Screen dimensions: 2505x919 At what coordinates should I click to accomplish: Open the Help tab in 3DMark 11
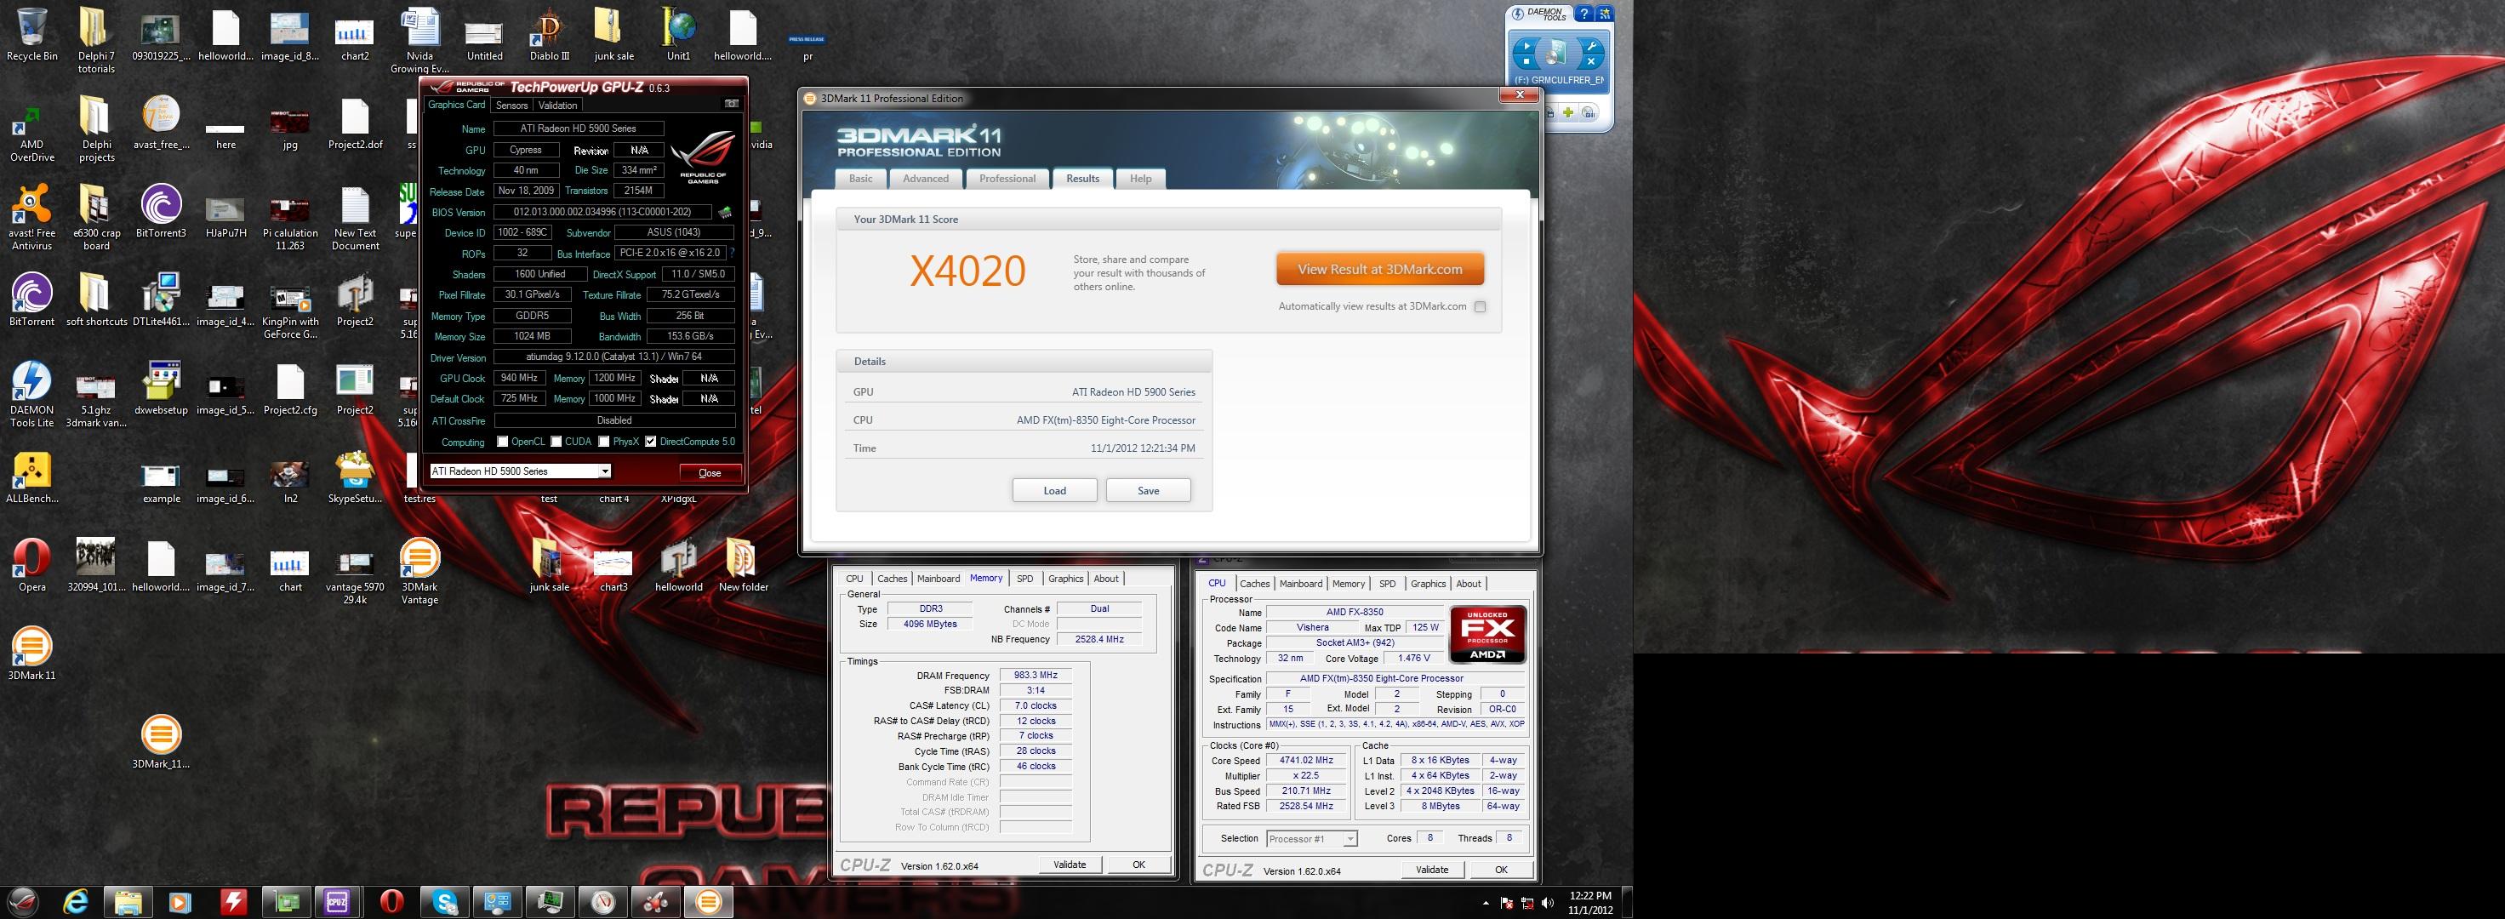pos(1141,178)
